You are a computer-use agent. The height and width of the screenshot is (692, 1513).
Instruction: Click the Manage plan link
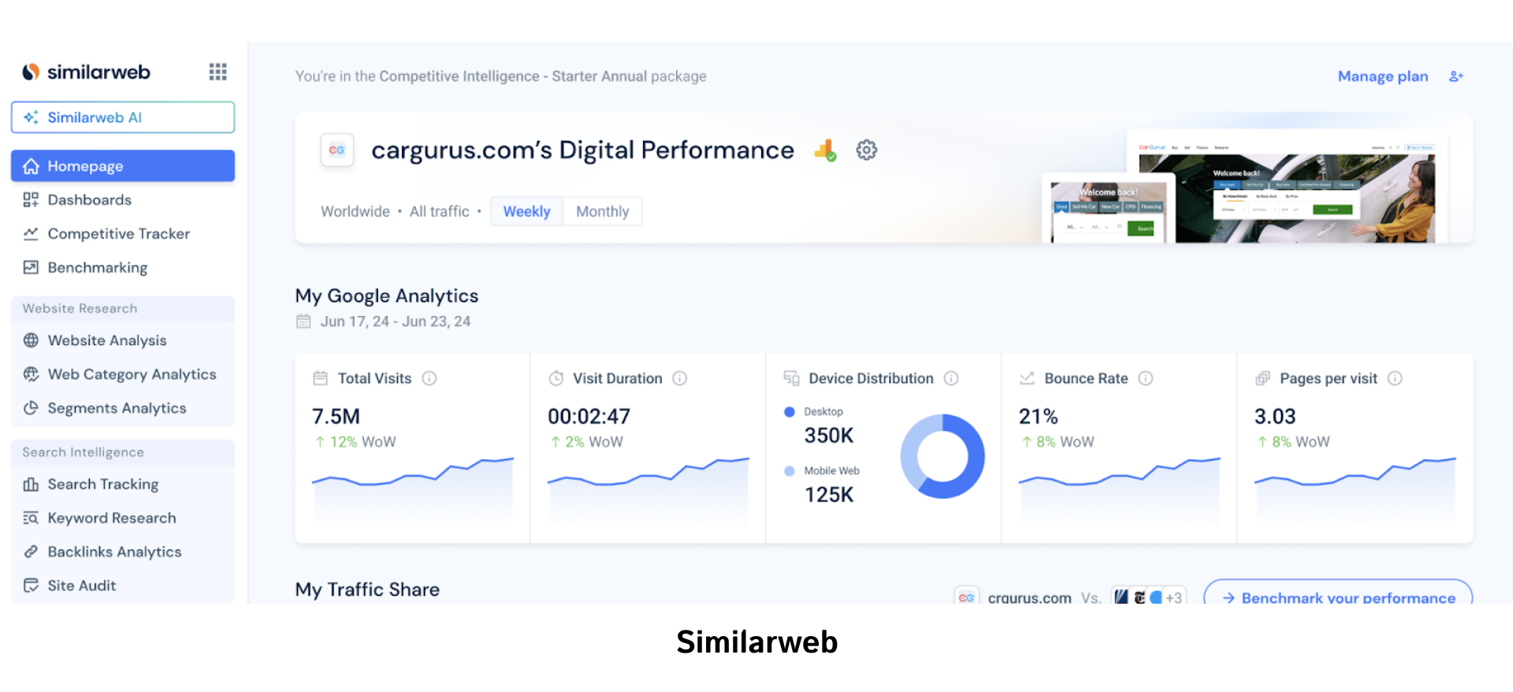[1383, 76]
